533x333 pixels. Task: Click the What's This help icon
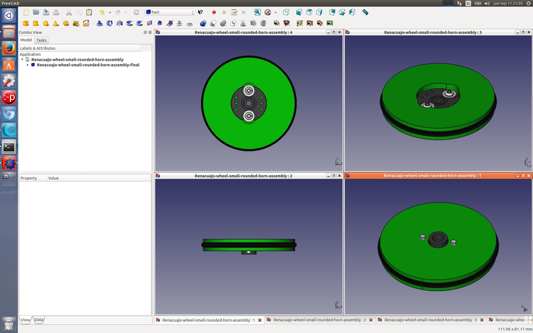[x=200, y=12]
